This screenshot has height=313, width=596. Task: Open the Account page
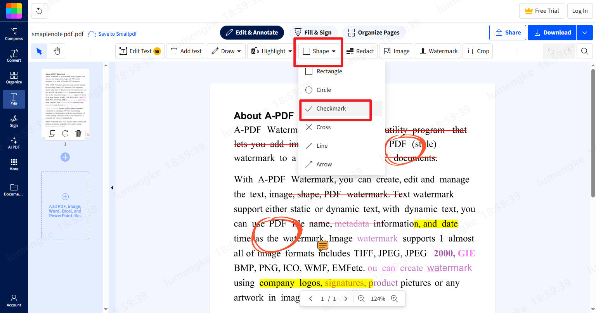point(14,301)
